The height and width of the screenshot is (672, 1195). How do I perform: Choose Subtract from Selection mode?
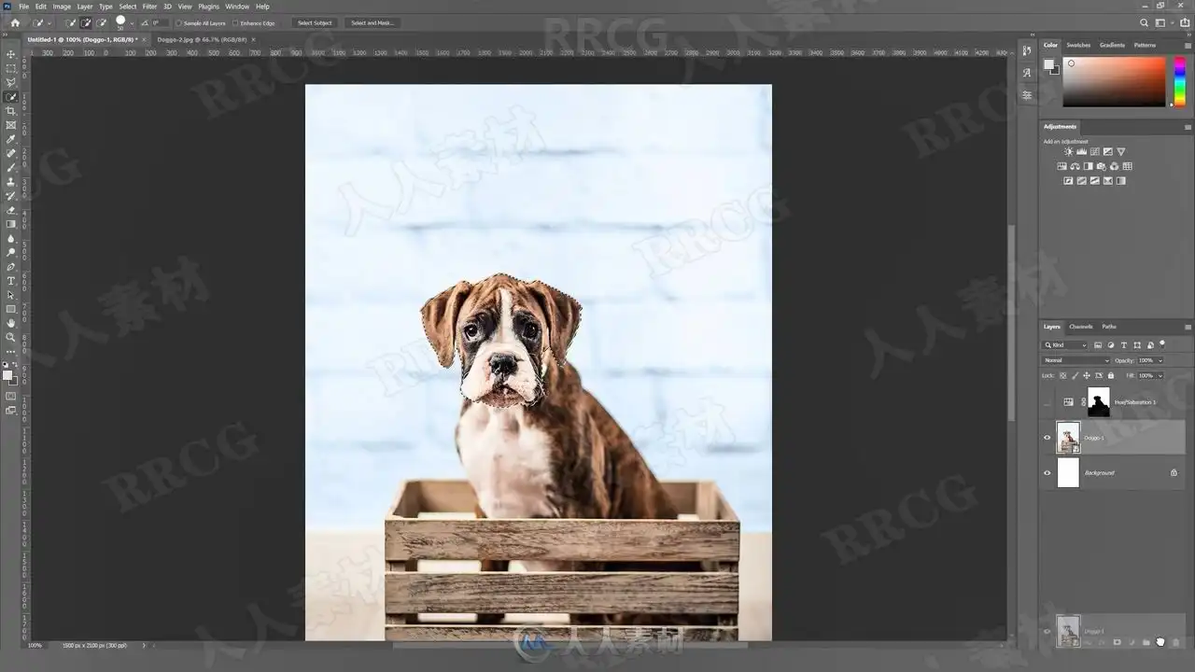[x=101, y=22]
